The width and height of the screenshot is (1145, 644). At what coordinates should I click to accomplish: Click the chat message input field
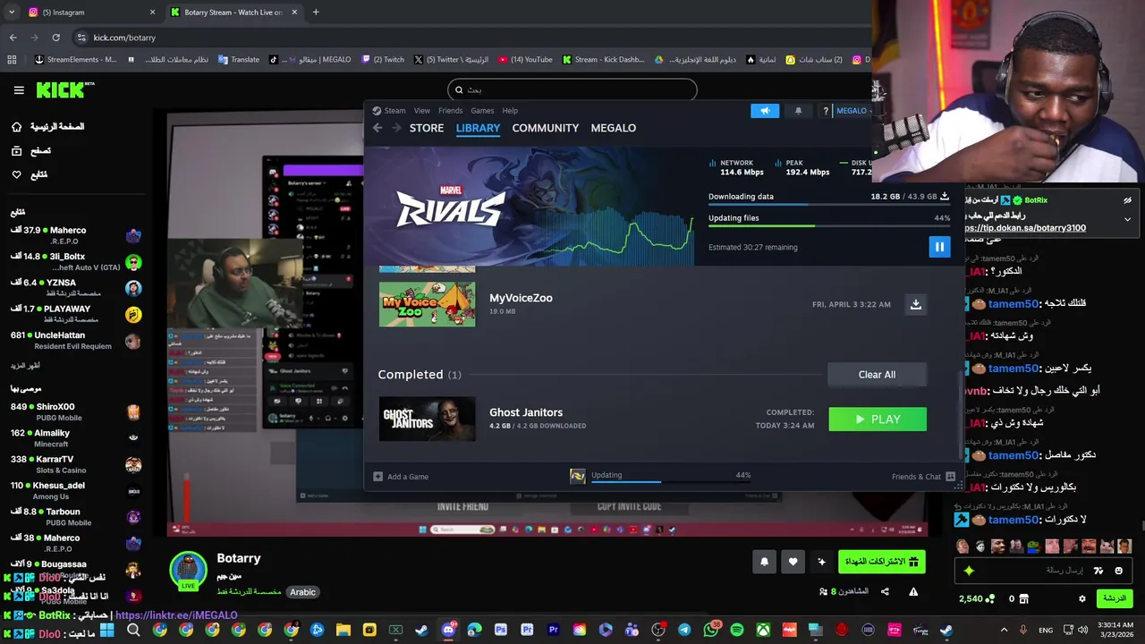[x=1043, y=571]
